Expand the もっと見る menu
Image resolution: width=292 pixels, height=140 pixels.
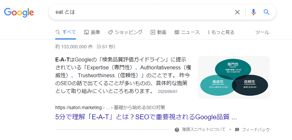point(221,32)
